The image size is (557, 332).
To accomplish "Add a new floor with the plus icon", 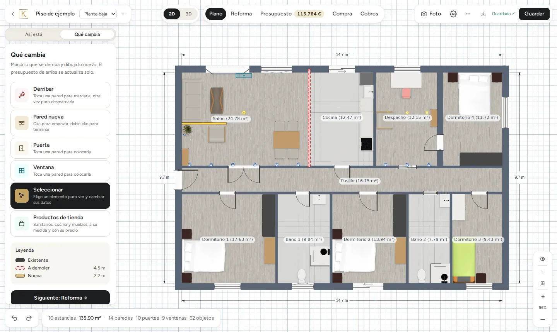I will tap(123, 14).
